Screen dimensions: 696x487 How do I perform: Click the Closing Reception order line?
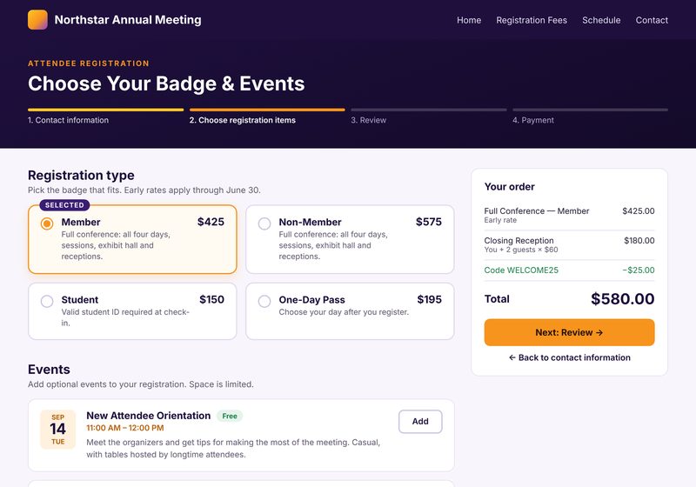click(x=569, y=245)
